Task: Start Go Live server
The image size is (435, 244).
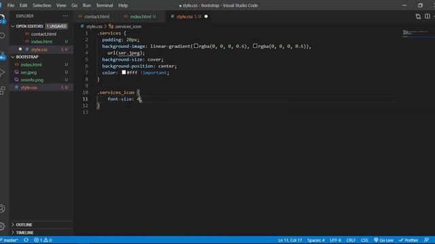Action: click(x=383, y=240)
